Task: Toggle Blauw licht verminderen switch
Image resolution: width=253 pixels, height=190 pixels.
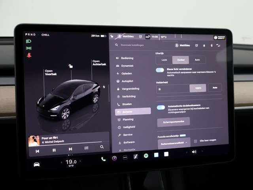Action: (x=160, y=70)
